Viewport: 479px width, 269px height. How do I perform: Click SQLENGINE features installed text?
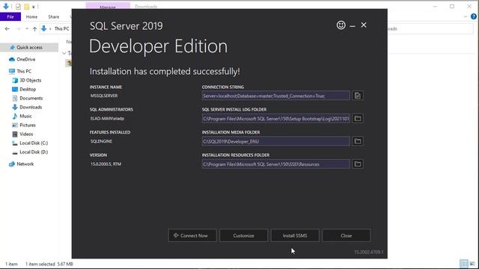tap(101, 141)
